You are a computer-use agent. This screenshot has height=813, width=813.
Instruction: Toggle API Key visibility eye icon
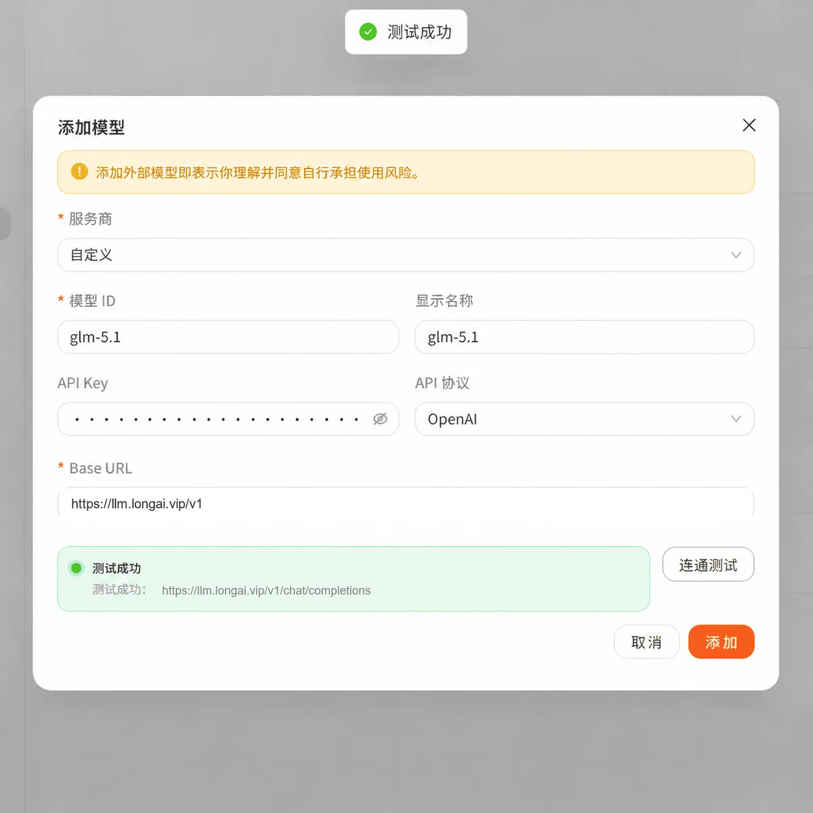[380, 419]
